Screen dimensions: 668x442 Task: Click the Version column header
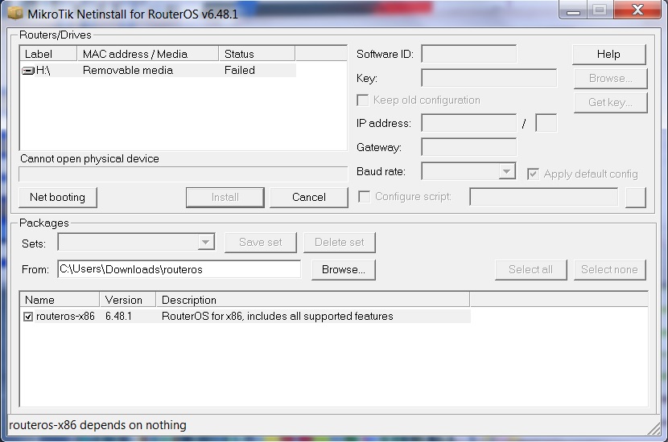point(128,300)
